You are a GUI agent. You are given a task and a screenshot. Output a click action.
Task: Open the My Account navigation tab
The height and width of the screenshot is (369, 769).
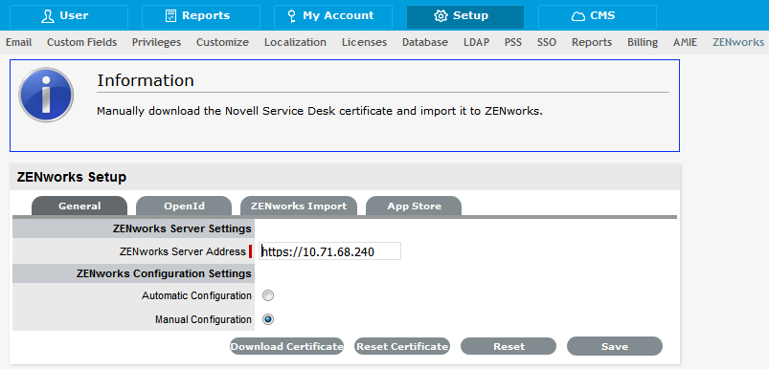(x=333, y=16)
